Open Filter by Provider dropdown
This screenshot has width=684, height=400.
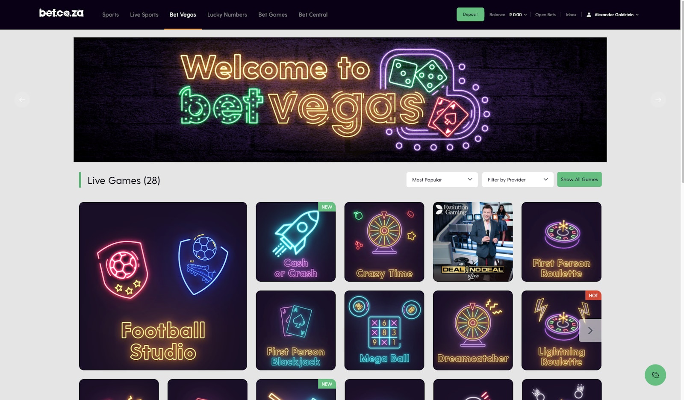518,179
